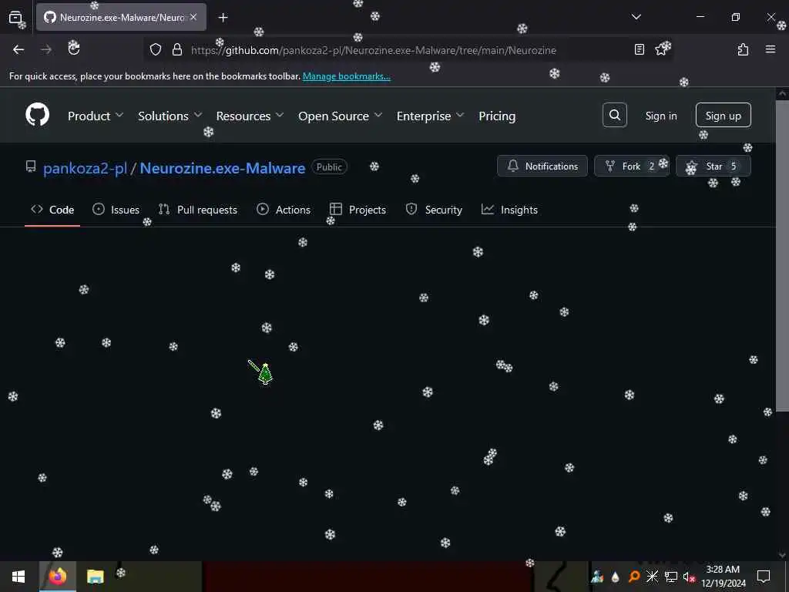Bookmark this page with the star

point(662,49)
